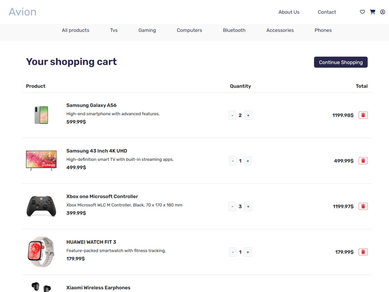Open the wishlist heart icon
The height and width of the screenshot is (292, 389).
coord(362,12)
